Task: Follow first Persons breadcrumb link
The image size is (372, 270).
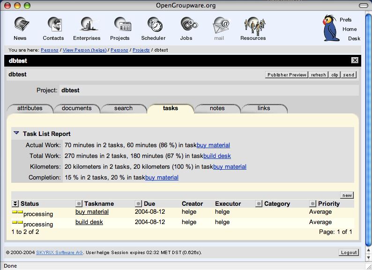Action: point(49,50)
